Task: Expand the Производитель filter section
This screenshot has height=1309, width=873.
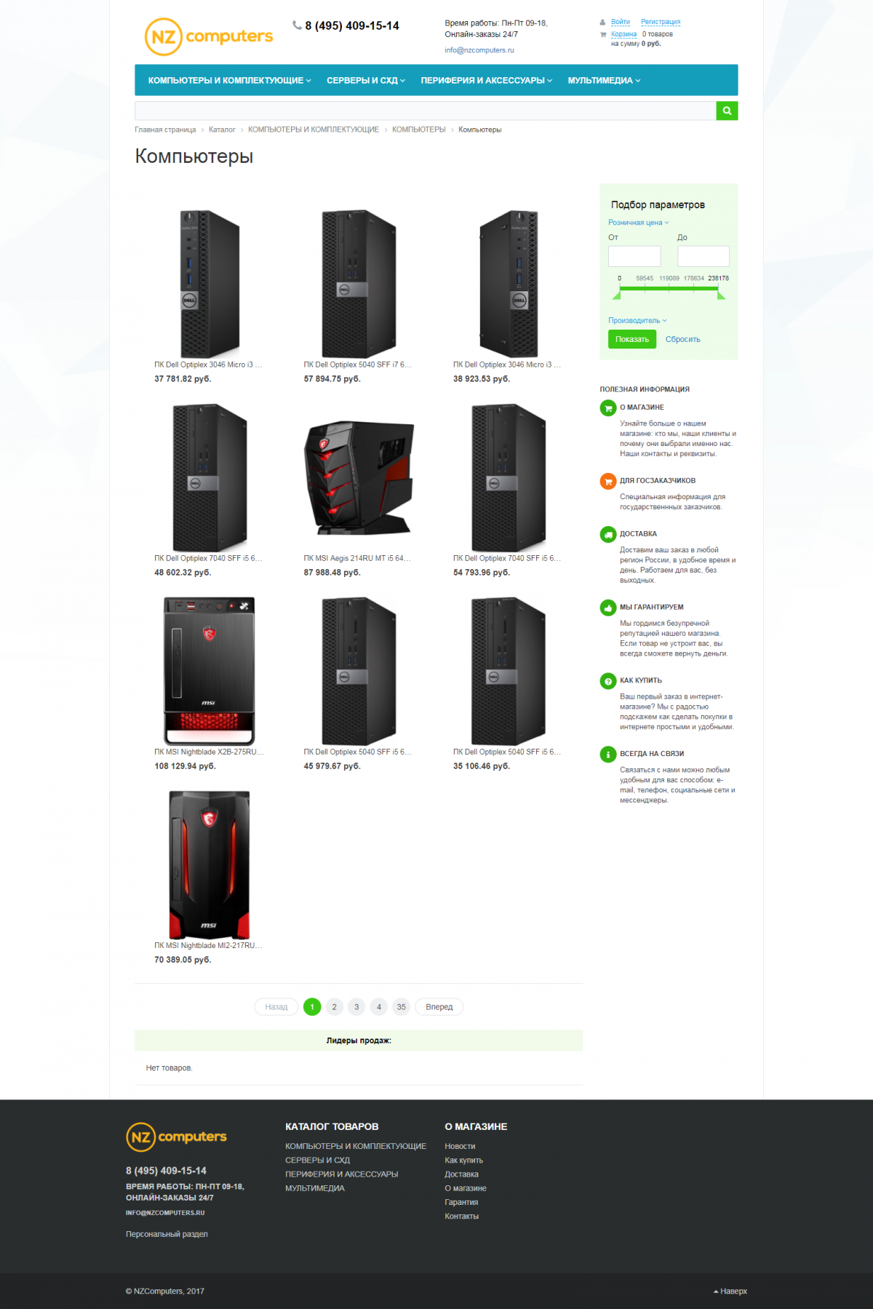Action: [637, 320]
